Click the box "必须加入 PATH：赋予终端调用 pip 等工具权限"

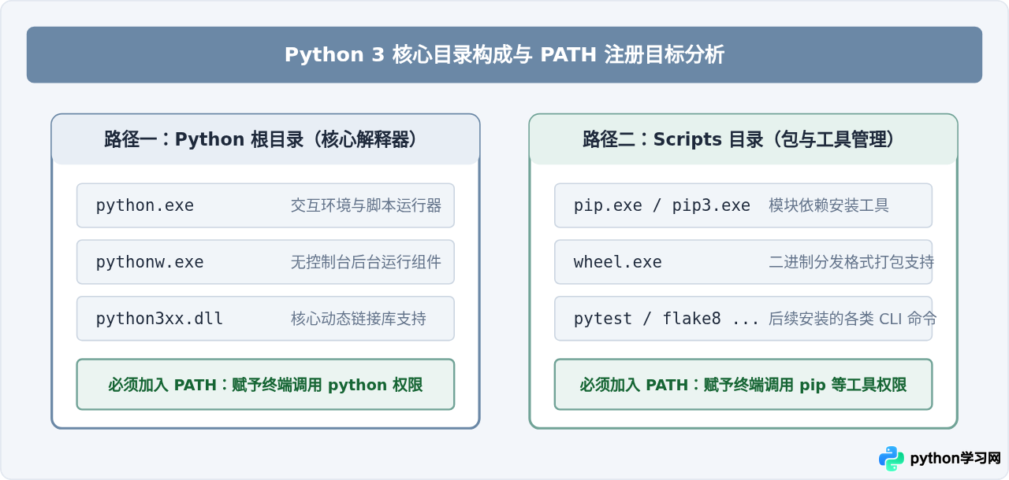click(x=743, y=385)
